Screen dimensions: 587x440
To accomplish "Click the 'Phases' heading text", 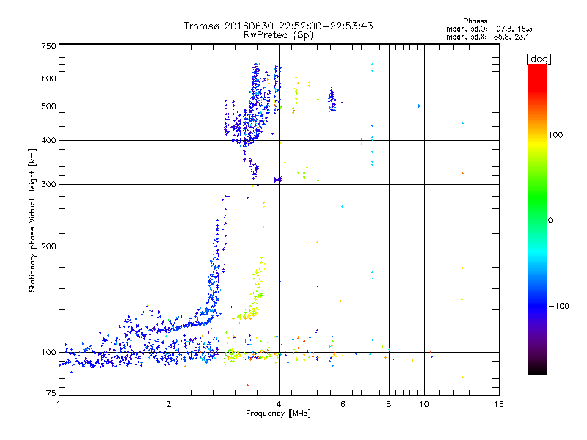I will 475,21.
